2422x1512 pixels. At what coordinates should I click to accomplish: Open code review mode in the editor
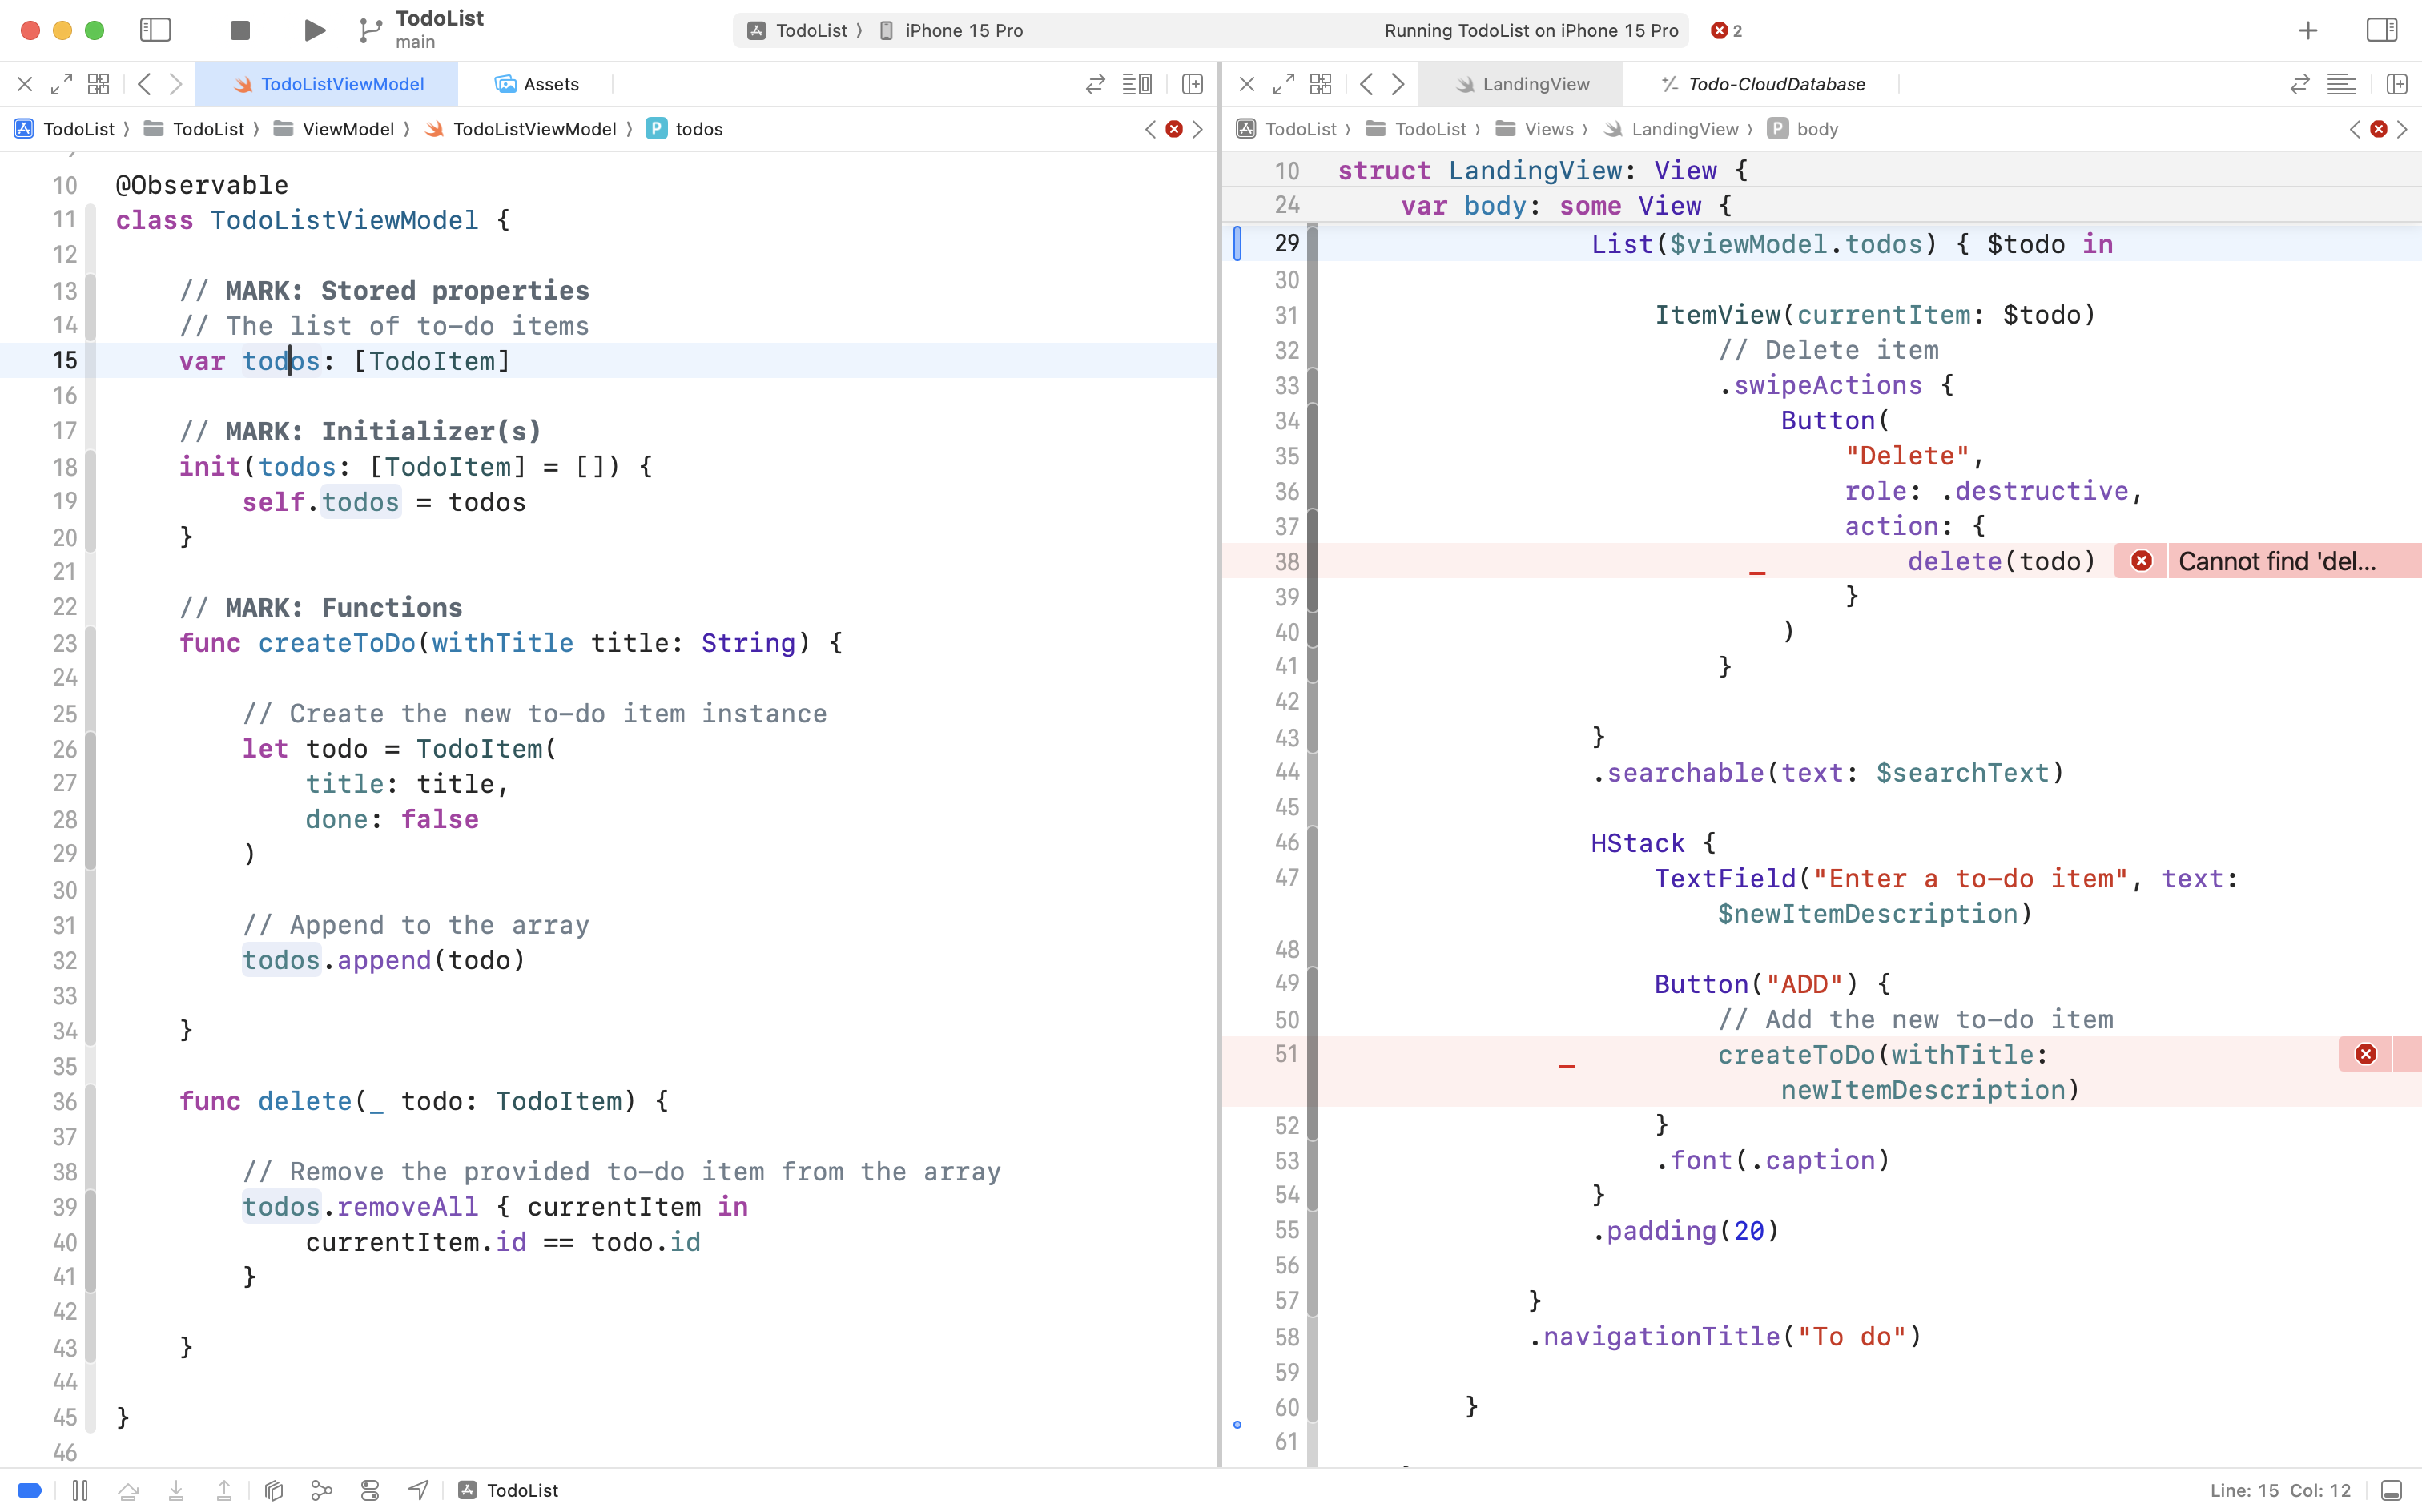click(1095, 84)
